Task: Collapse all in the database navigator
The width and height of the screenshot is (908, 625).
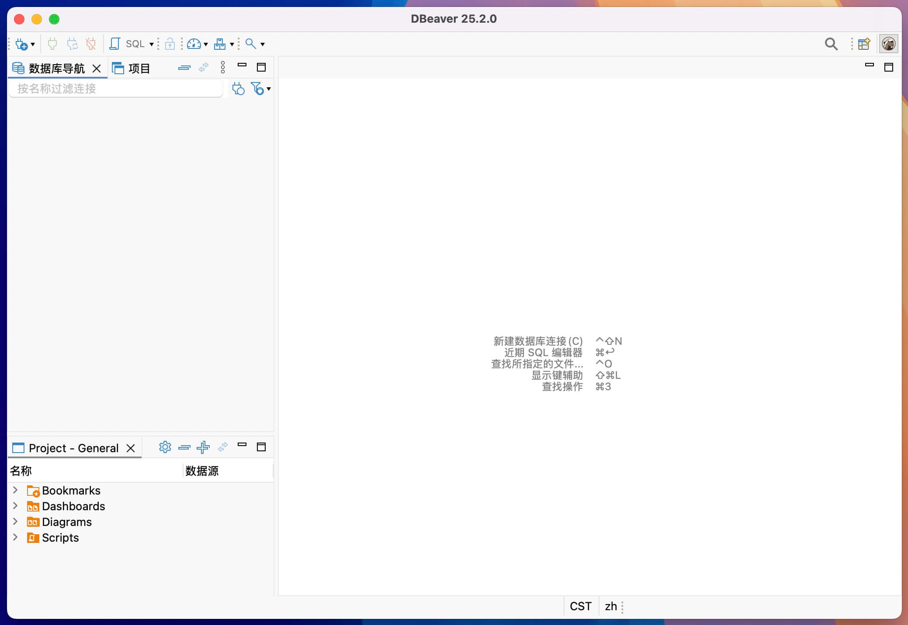Action: (184, 68)
